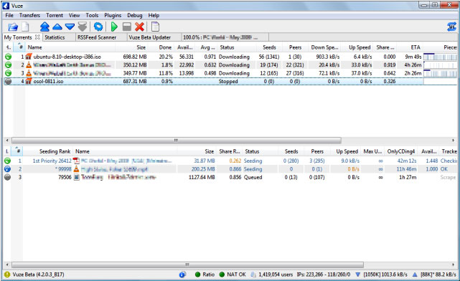Click the grey Move to Bottom icon
The width and height of the screenshot is (460, 281).
click(83, 27)
